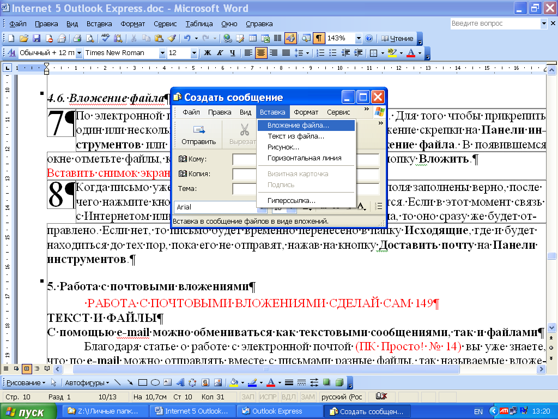Screen dimensions: 558x419
Task: Choose Вложение файла... menu entry
Action: [306, 125]
